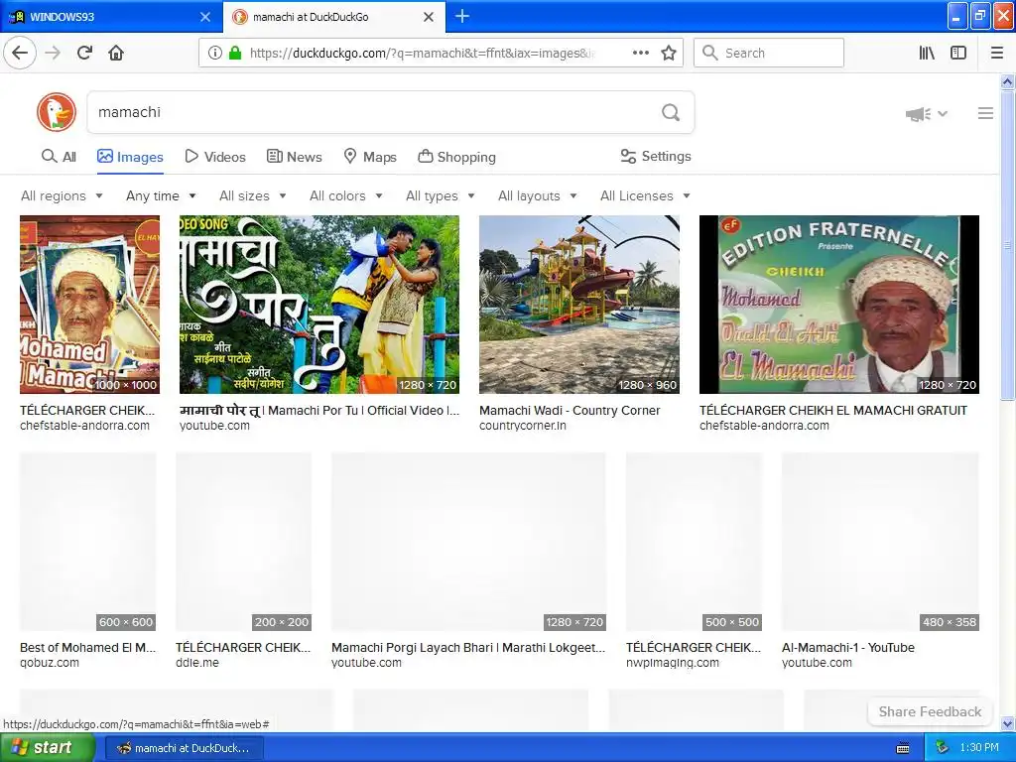Expand the All sizes filter
The width and height of the screenshot is (1016, 762).
(x=253, y=195)
